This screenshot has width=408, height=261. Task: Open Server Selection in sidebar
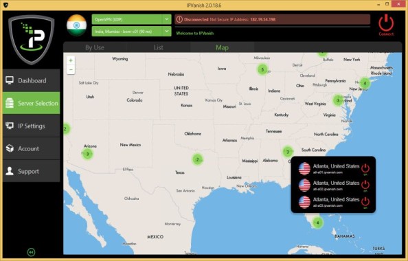(31, 103)
